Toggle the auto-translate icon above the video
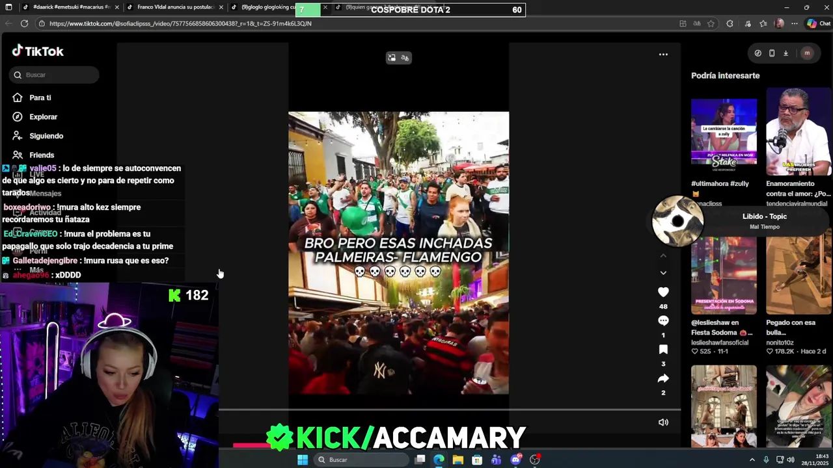Image resolution: width=833 pixels, height=468 pixels. tap(405, 58)
